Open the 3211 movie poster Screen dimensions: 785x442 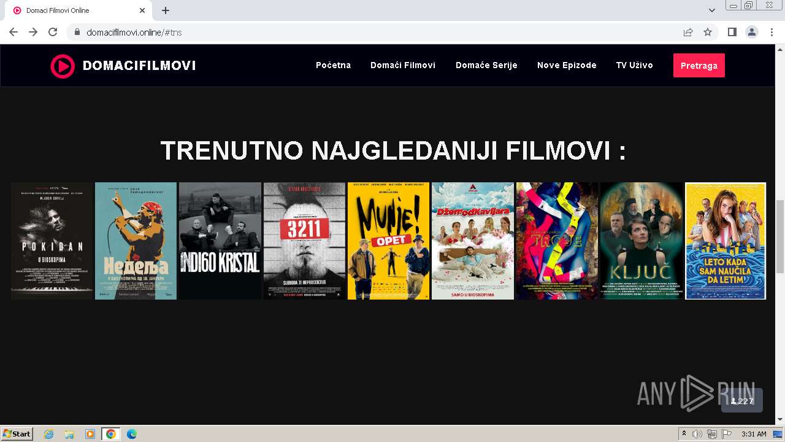point(304,241)
